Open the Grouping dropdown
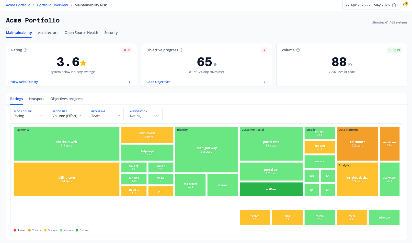Screen dimensions: 412x243 point(106,114)
